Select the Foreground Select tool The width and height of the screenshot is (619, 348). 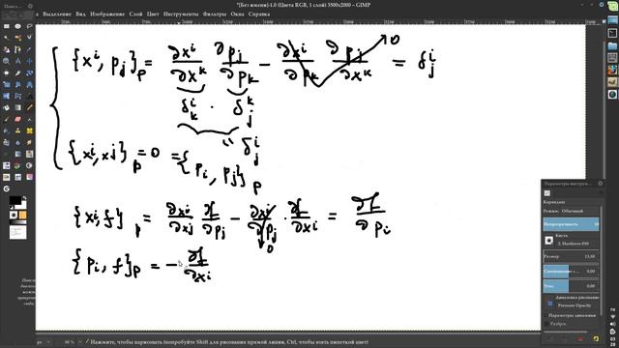tap(7, 49)
